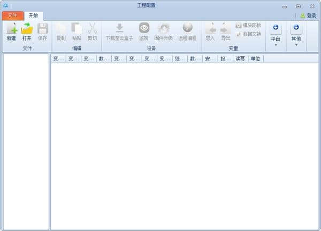Open the 文件 ribbon tab
The height and width of the screenshot is (231, 321).
(12, 16)
